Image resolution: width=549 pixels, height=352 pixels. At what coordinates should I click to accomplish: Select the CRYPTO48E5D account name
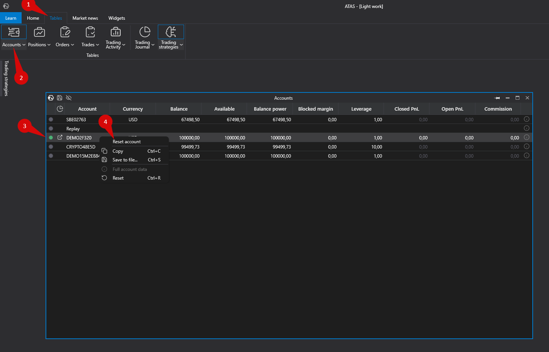[81, 147]
